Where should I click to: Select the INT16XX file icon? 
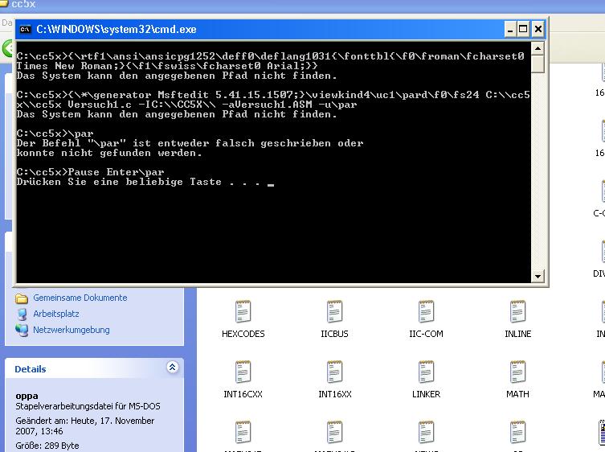334,372
